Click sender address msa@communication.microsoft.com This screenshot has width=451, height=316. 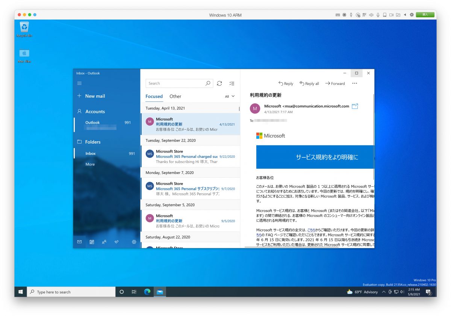[316, 106]
